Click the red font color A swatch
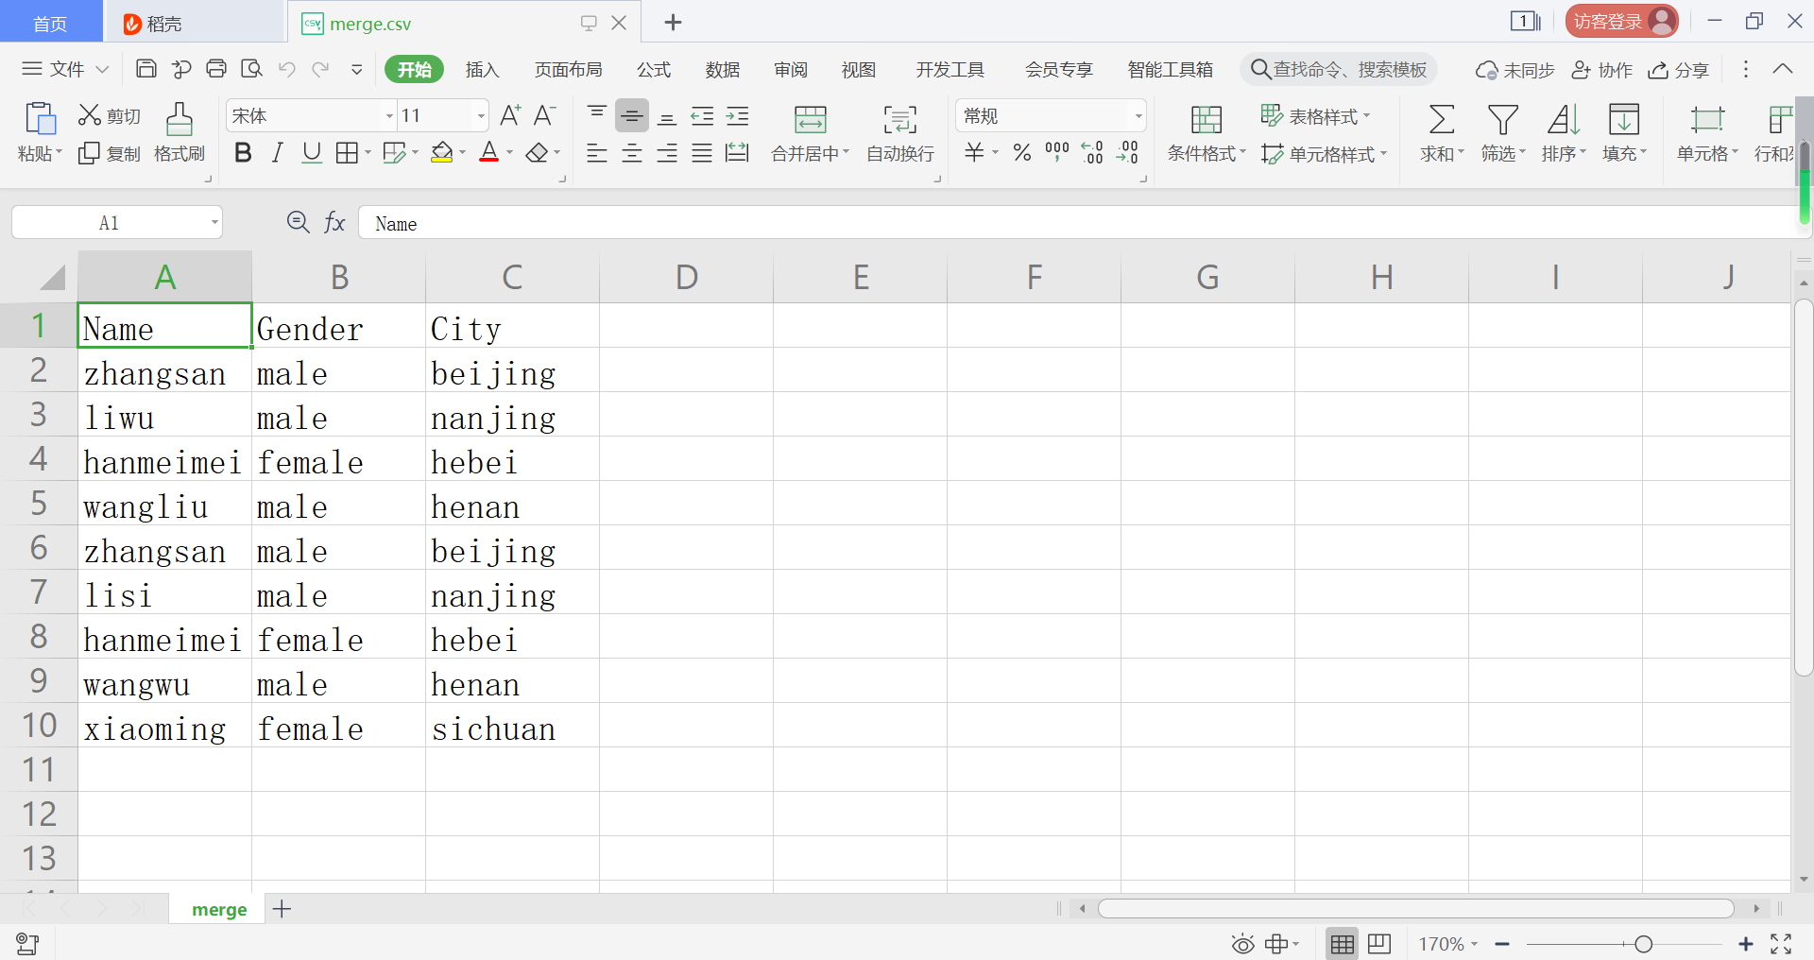Screen dimensions: 1814x960 coord(489,152)
